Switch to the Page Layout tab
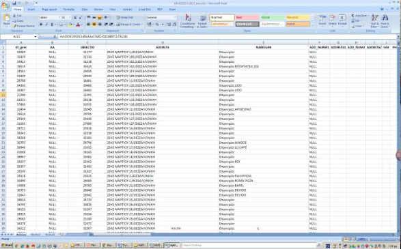This screenshot has width=401, height=249. [49, 10]
